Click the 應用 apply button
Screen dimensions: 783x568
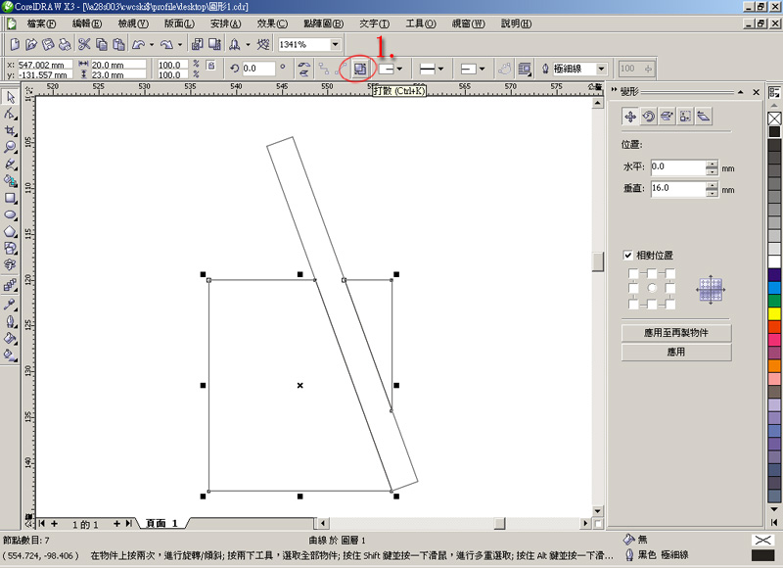[676, 352]
